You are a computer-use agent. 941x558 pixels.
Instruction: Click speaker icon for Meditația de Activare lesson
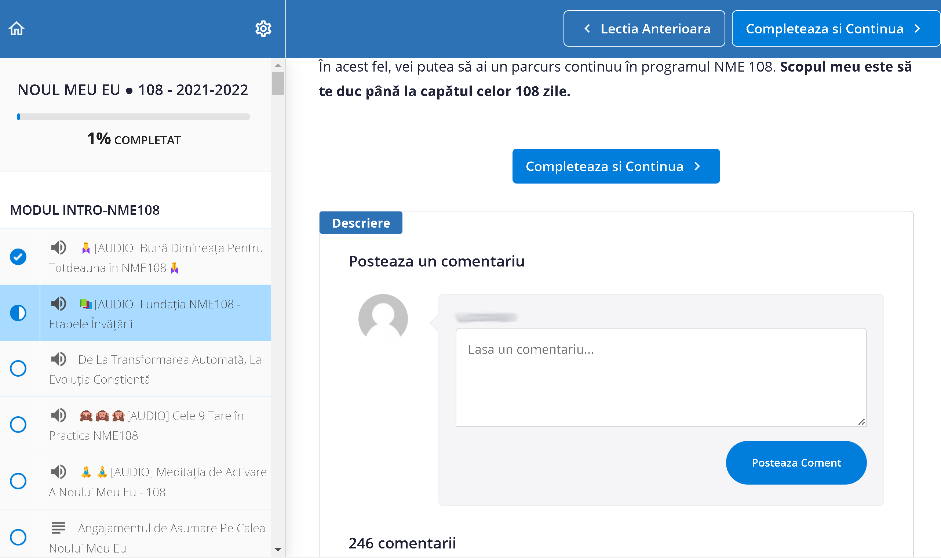[59, 471]
